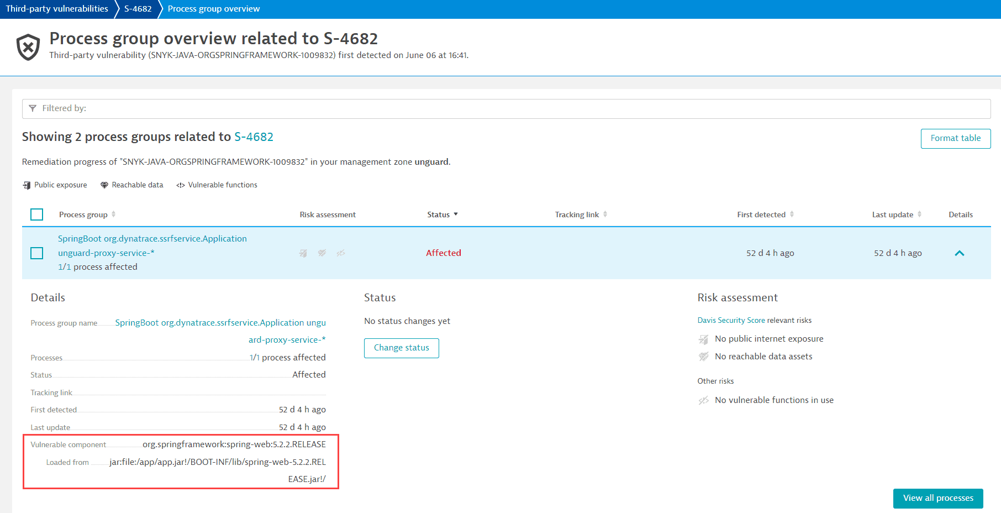Click vulnerable functions risk icon in table row

tap(341, 253)
